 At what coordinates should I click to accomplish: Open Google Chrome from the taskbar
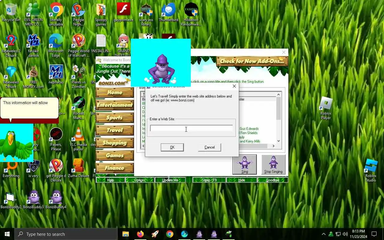(x=170, y=234)
